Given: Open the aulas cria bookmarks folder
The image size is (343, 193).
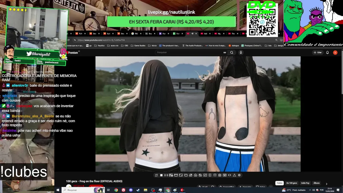Looking at the screenshot, I should [113, 46].
